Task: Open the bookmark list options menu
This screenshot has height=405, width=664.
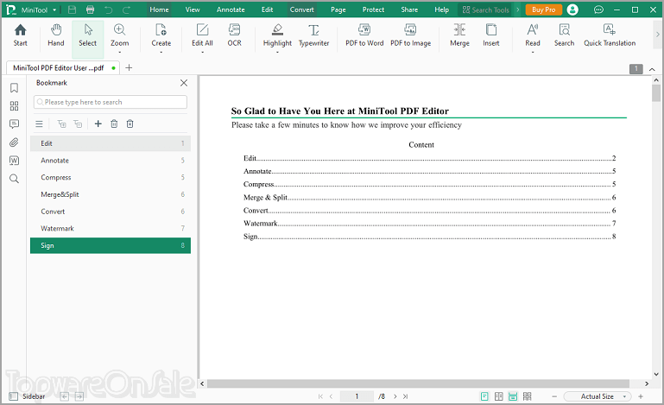Action: point(39,123)
